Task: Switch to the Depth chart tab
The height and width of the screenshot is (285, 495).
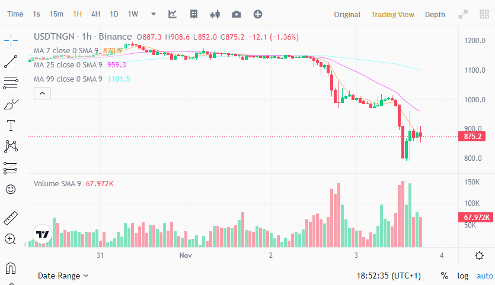Action: [435, 14]
